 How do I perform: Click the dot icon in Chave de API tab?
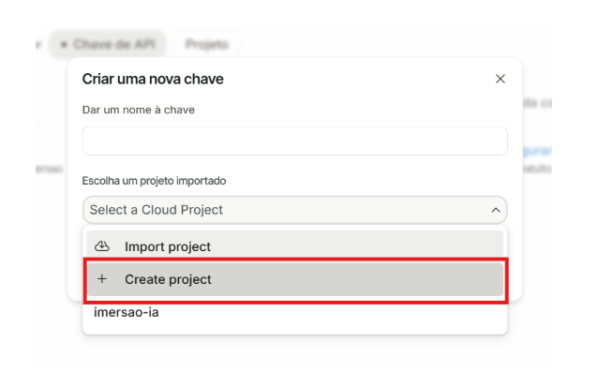64,44
